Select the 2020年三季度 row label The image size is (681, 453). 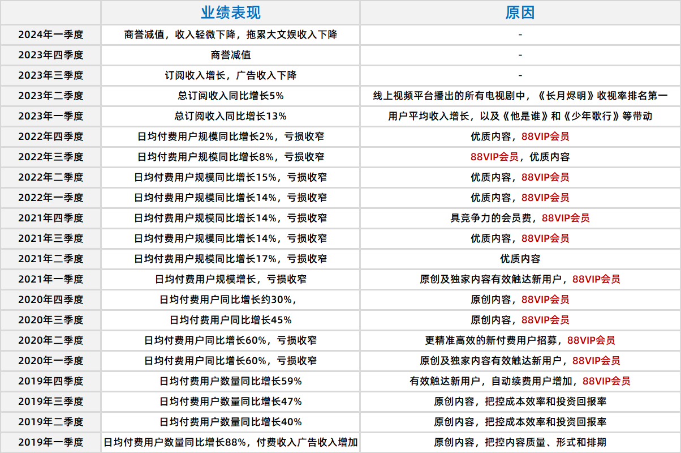[51, 320]
